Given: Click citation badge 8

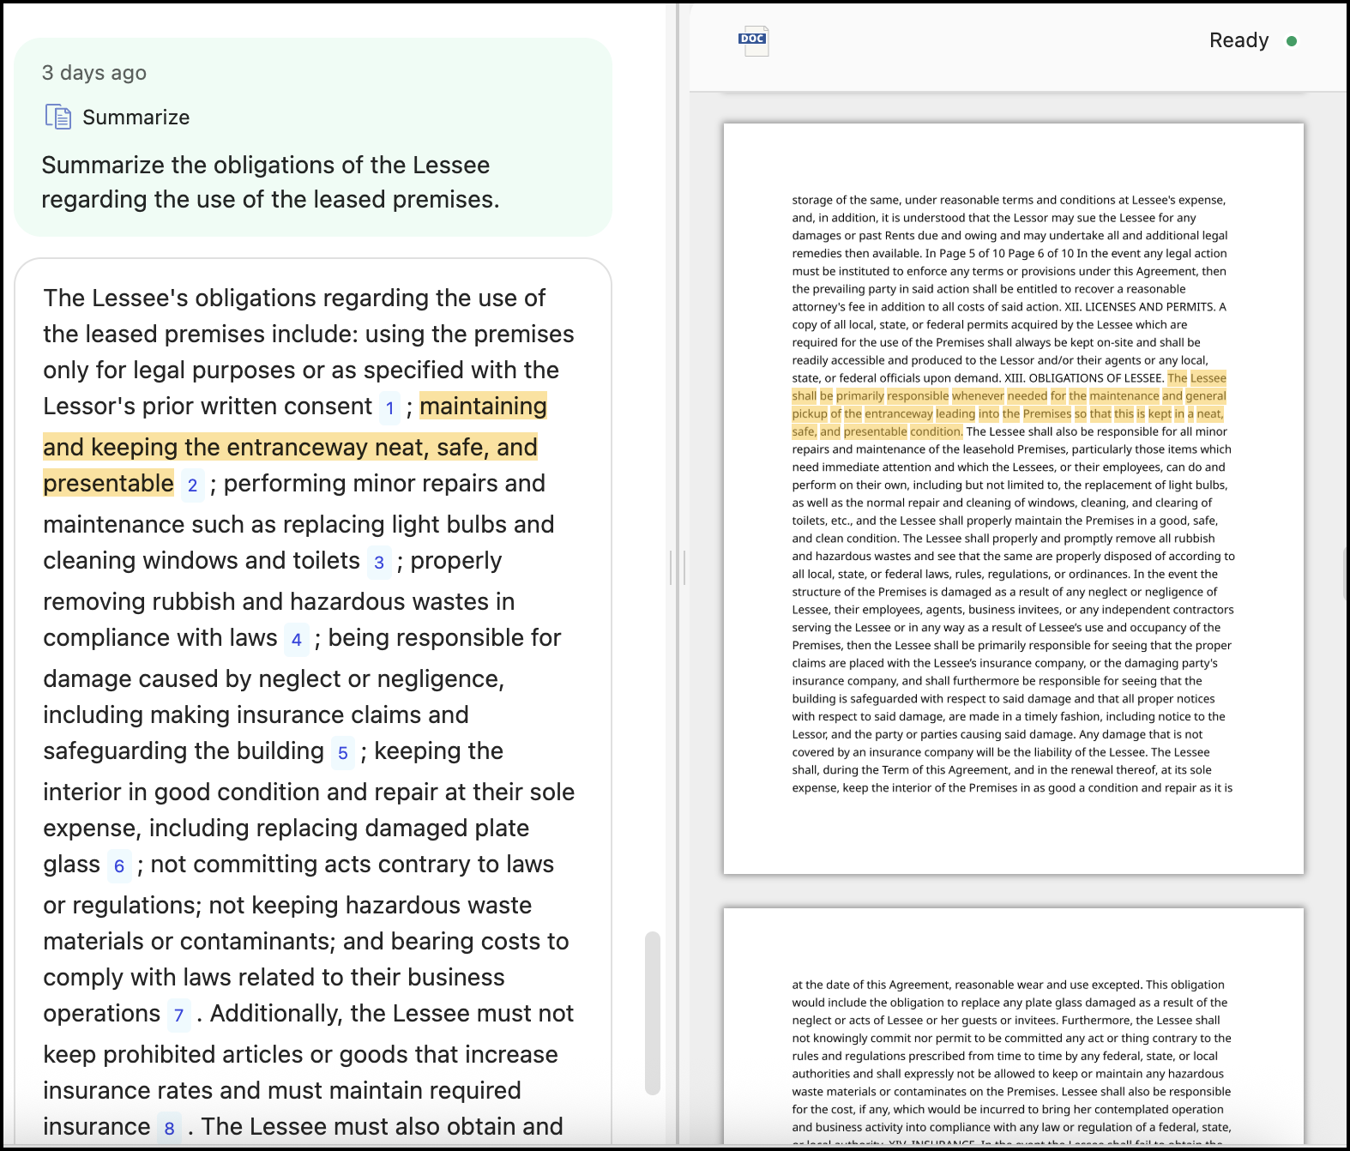Looking at the screenshot, I should (x=169, y=1128).
